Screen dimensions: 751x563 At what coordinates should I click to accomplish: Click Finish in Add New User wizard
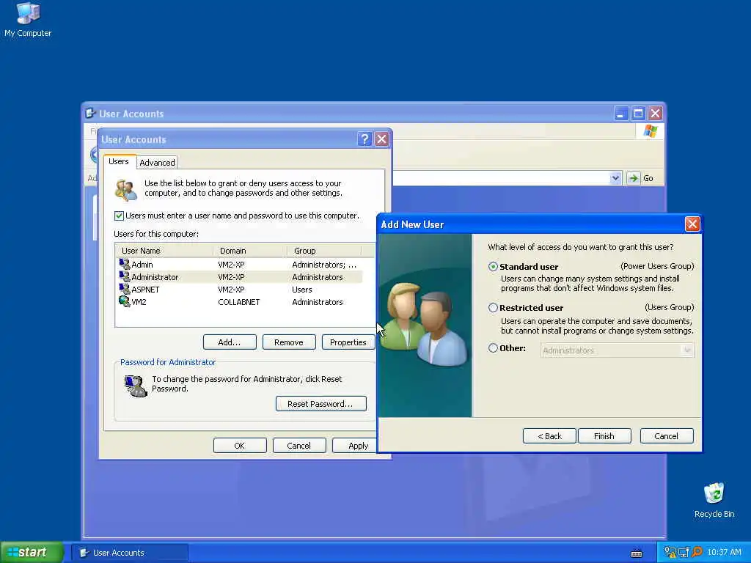click(x=604, y=436)
